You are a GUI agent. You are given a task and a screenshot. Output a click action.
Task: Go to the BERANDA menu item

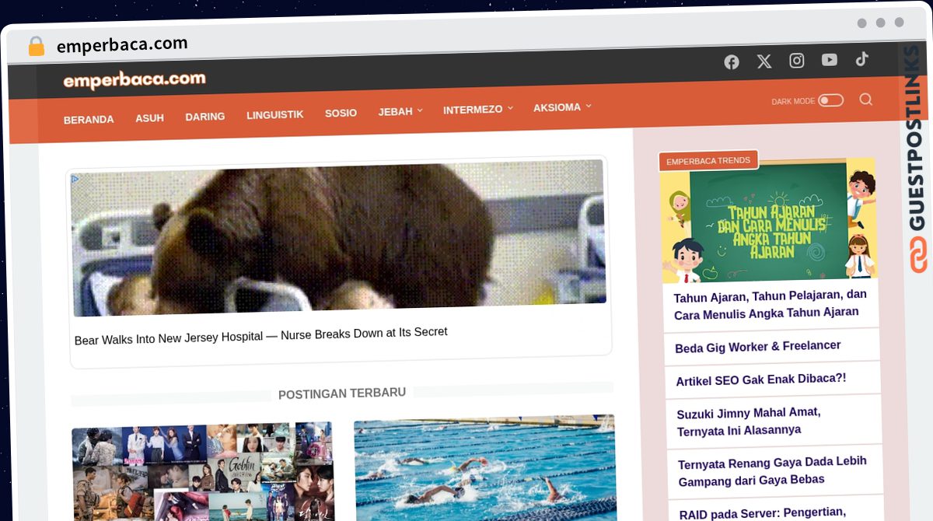pos(89,120)
